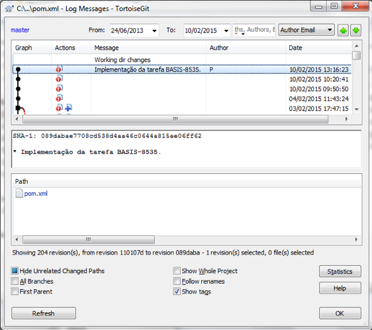Select the Working dir changes row
Viewport: 372px width, 330px height.
click(x=182, y=60)
